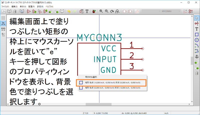Click vertical scrollbar up arrow
The height and width of the screenshot is (115, 200).
(x=192, y=16)
